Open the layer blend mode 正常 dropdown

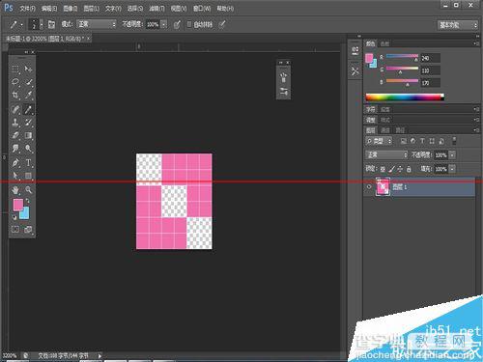click(x=386, y=155)
